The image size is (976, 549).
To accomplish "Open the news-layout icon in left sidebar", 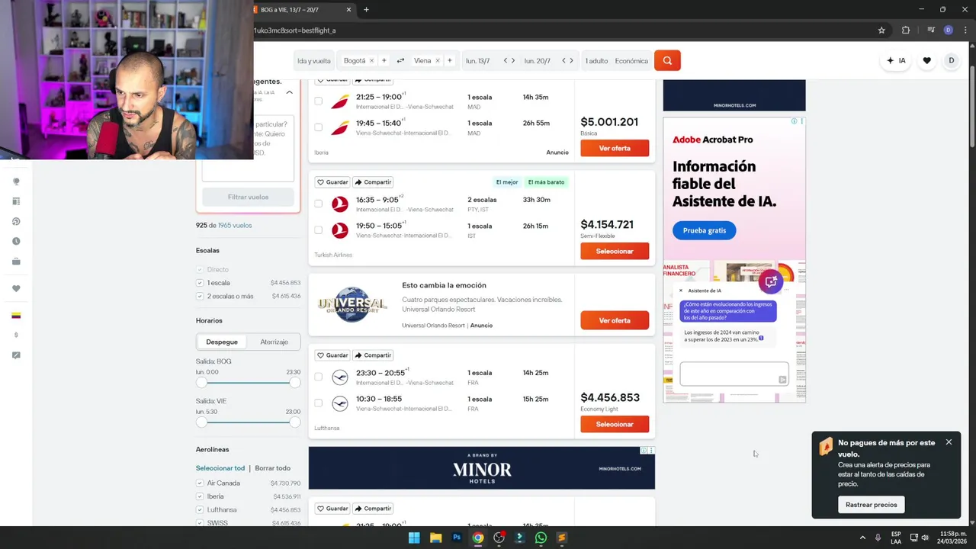I will coord(16,201).
